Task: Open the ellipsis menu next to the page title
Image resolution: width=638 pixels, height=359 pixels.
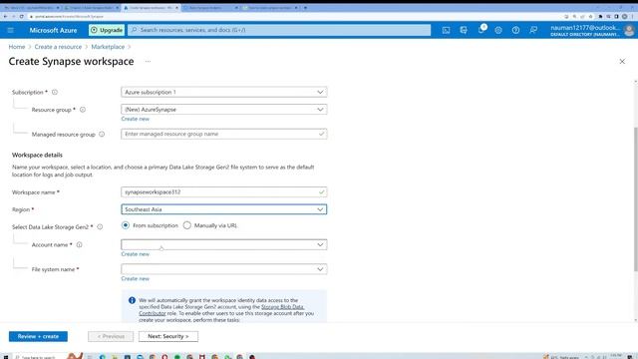Action: [x=148, y=62]
